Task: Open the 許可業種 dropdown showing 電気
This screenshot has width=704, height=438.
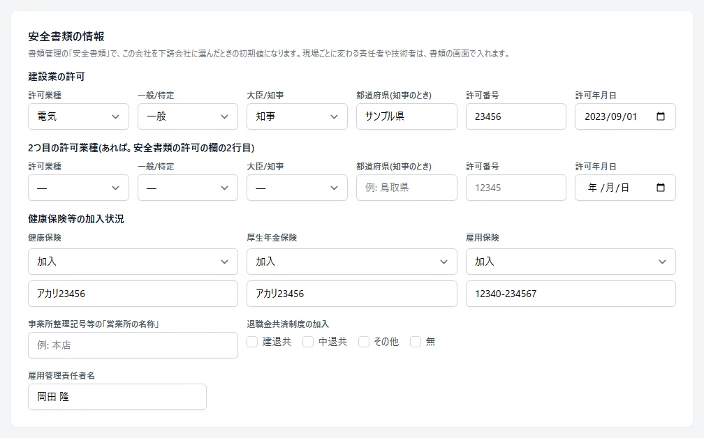Action: 78,116
